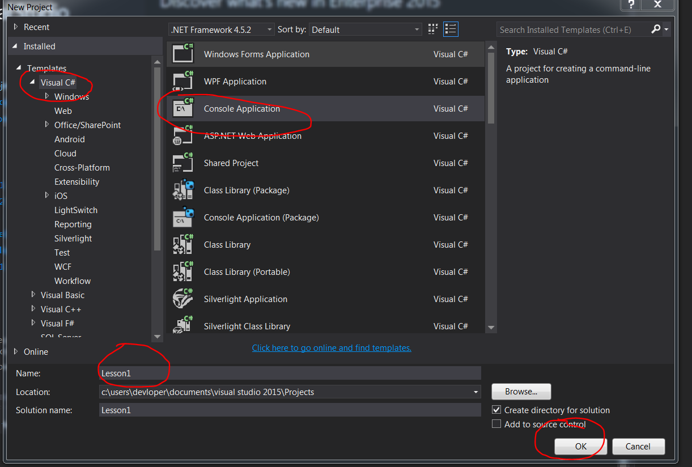
Task: Expand the Windows node arrow
Action: [47, 96]
